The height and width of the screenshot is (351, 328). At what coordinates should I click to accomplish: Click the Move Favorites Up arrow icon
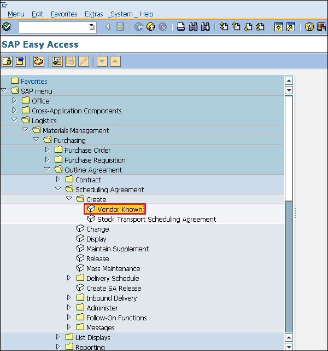click(115, 61)
